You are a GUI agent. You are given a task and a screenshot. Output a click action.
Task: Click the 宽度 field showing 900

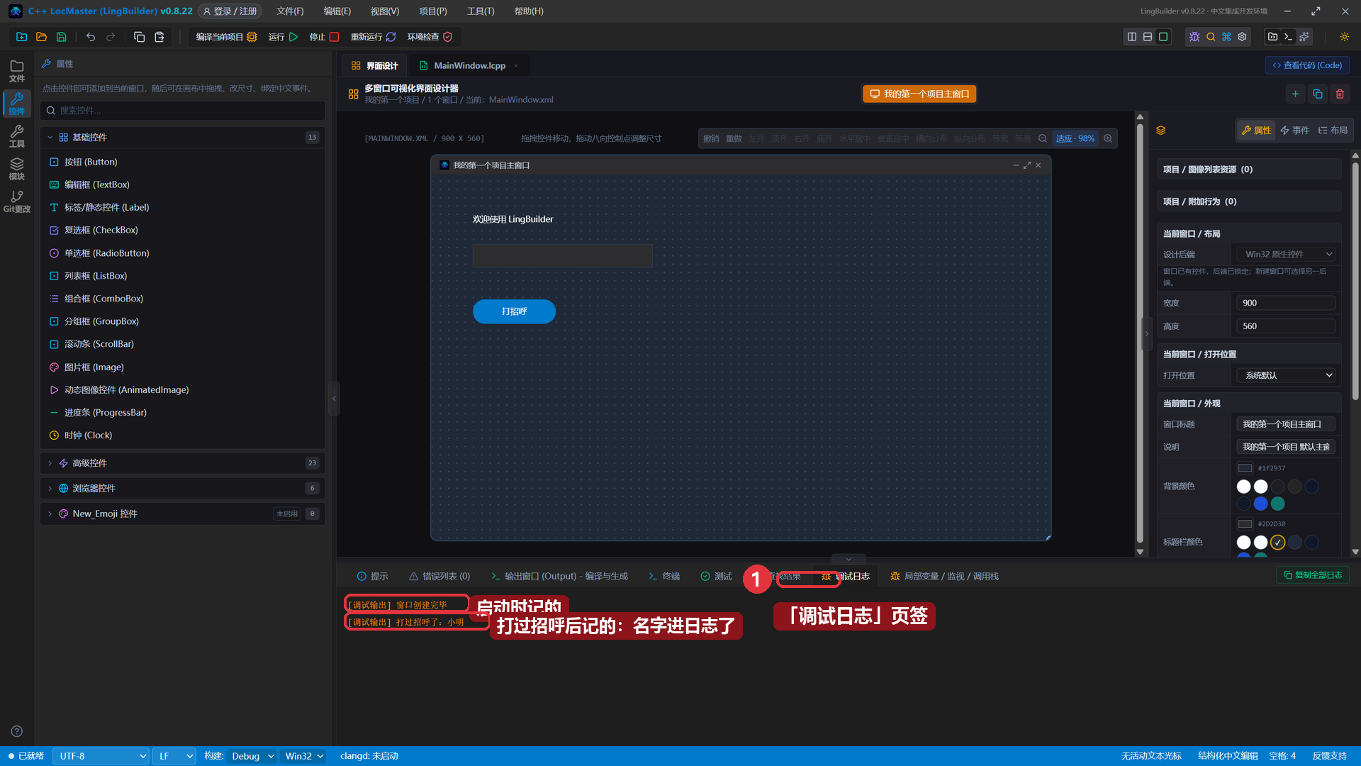[x=1286, y=303]
